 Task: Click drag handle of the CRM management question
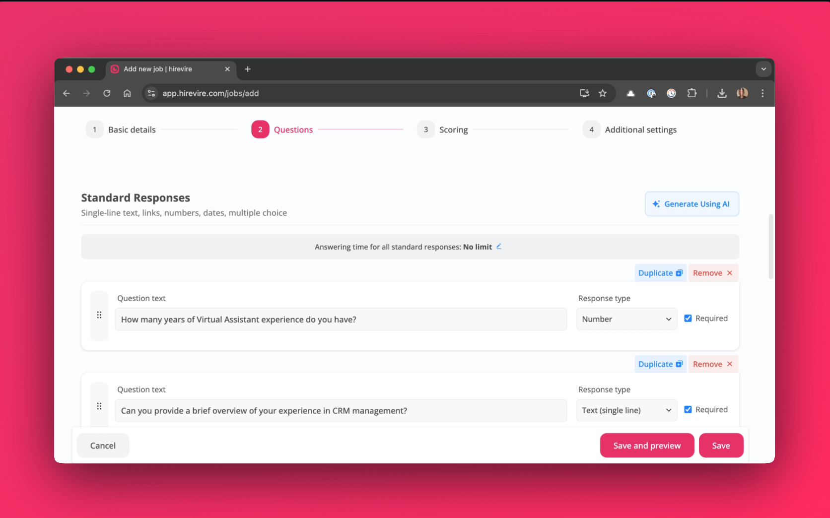tap(99, 406)
